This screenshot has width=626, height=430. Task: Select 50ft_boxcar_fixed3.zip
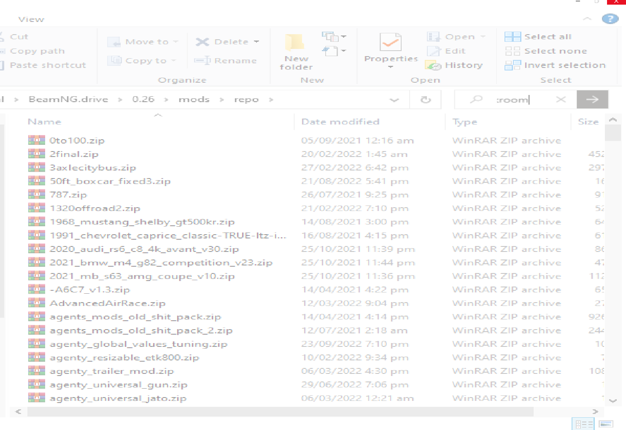[x=110, y=181]
